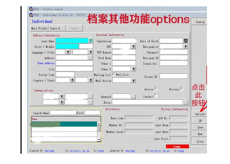230x164 pixels.
Task: Click the ellipsis button next to Address
Action: tap(91, 58)
